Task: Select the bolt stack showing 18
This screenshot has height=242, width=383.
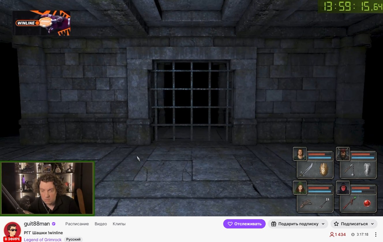Action: (324, 204)
